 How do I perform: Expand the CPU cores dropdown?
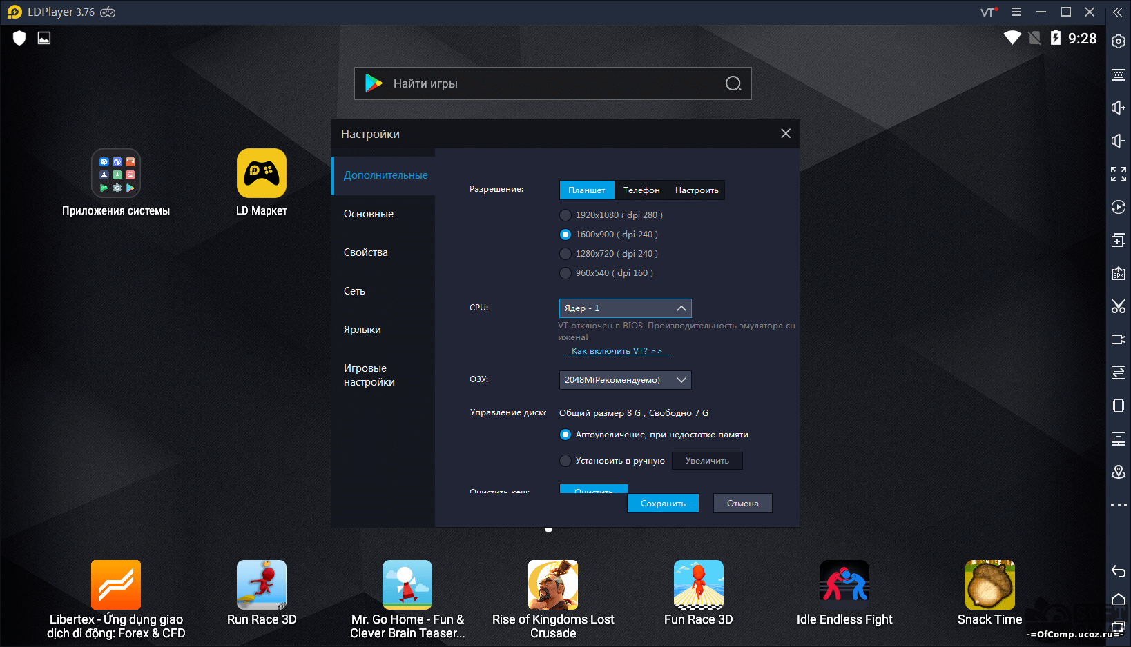click(x=625, y=308)
